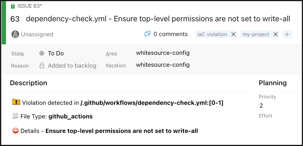Open the State dropdown showing To Do

(x=56, y=53)
